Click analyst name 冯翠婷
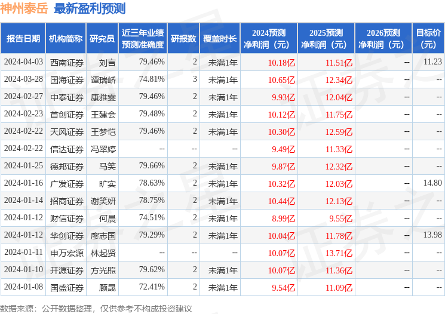This screenshot has width=445, height=314. pos(103,149)
